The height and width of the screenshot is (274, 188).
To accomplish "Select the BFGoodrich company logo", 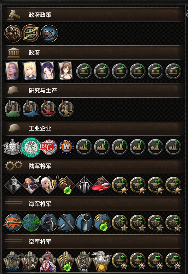I will point(49,147).
